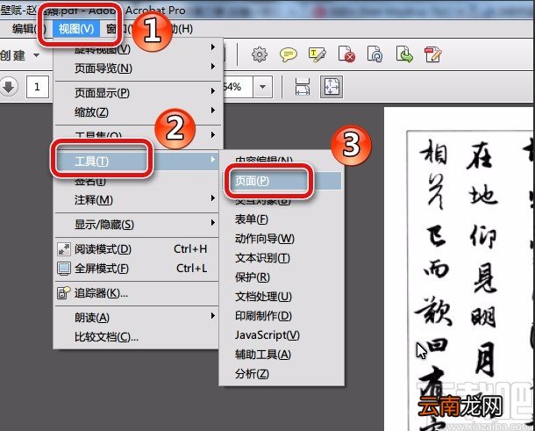Select JavaScript(V) tool
535x431 pixels.
coord(282,335)
